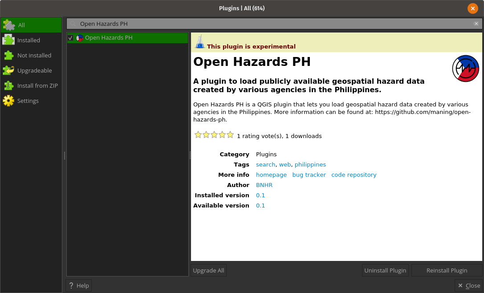Click the Category value 'Plugins'
The width and height of the screenshot is (484, 293).
pyautogui.click(x=266, y=155)
